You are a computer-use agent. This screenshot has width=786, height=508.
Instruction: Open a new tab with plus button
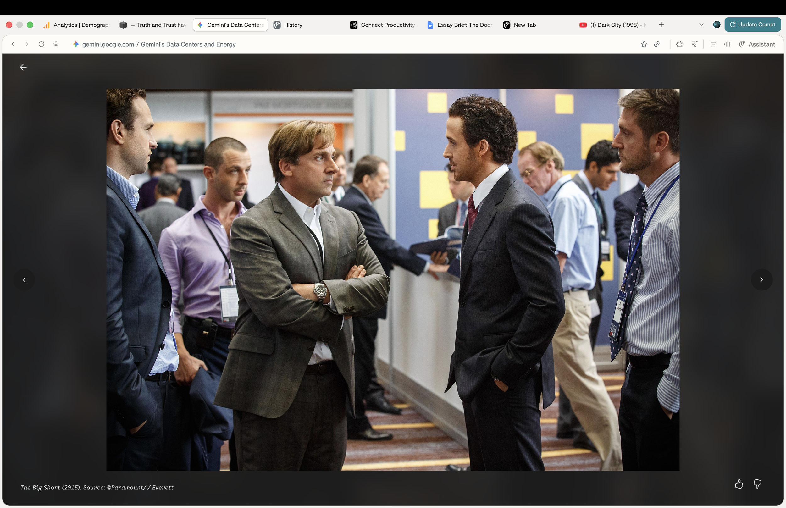pos(661,25)
